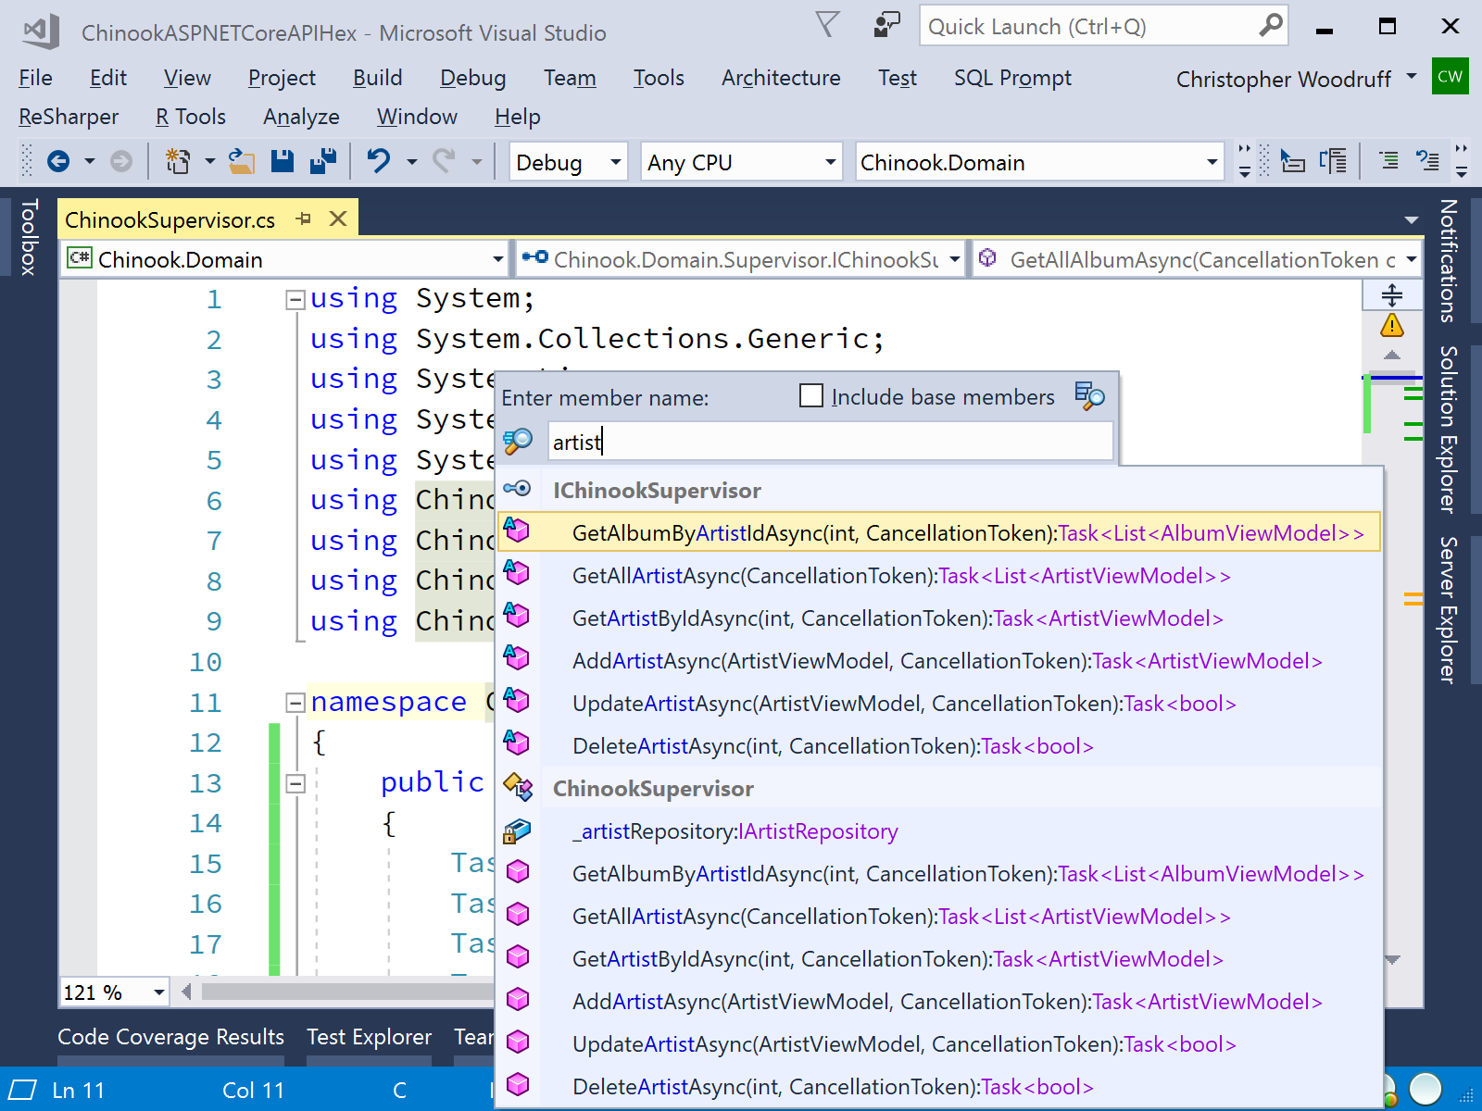
Task: Open the Notifications side panel
Action: point(1449,260)
